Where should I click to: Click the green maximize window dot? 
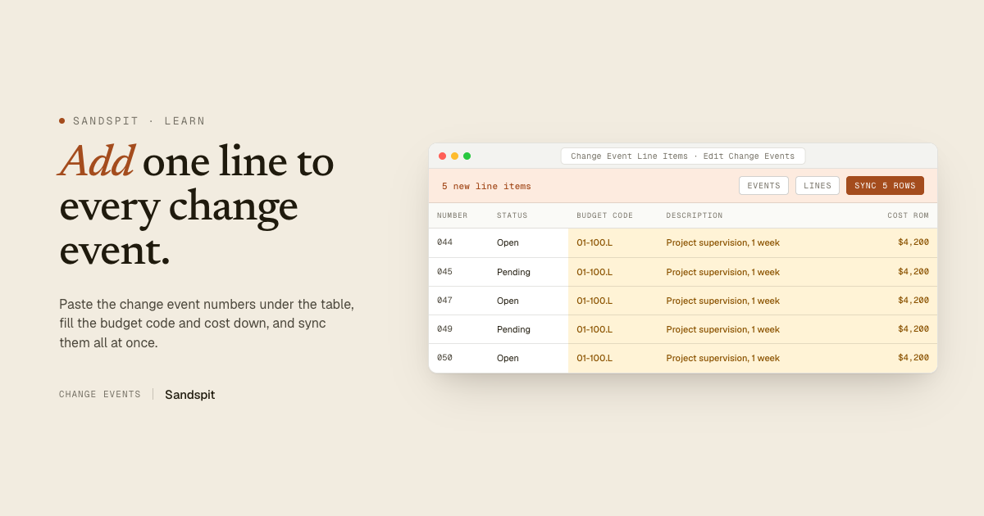[x=467, y=156]
